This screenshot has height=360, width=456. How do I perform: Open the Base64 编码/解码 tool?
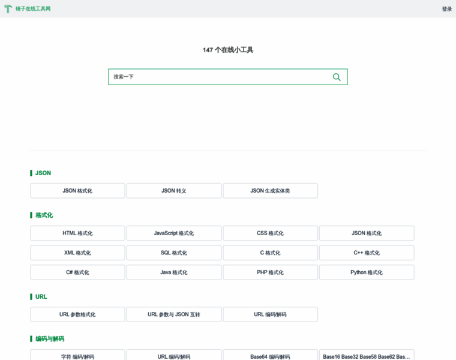(270, 356)
